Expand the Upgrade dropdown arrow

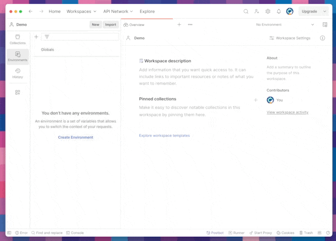tap(325, 11)
